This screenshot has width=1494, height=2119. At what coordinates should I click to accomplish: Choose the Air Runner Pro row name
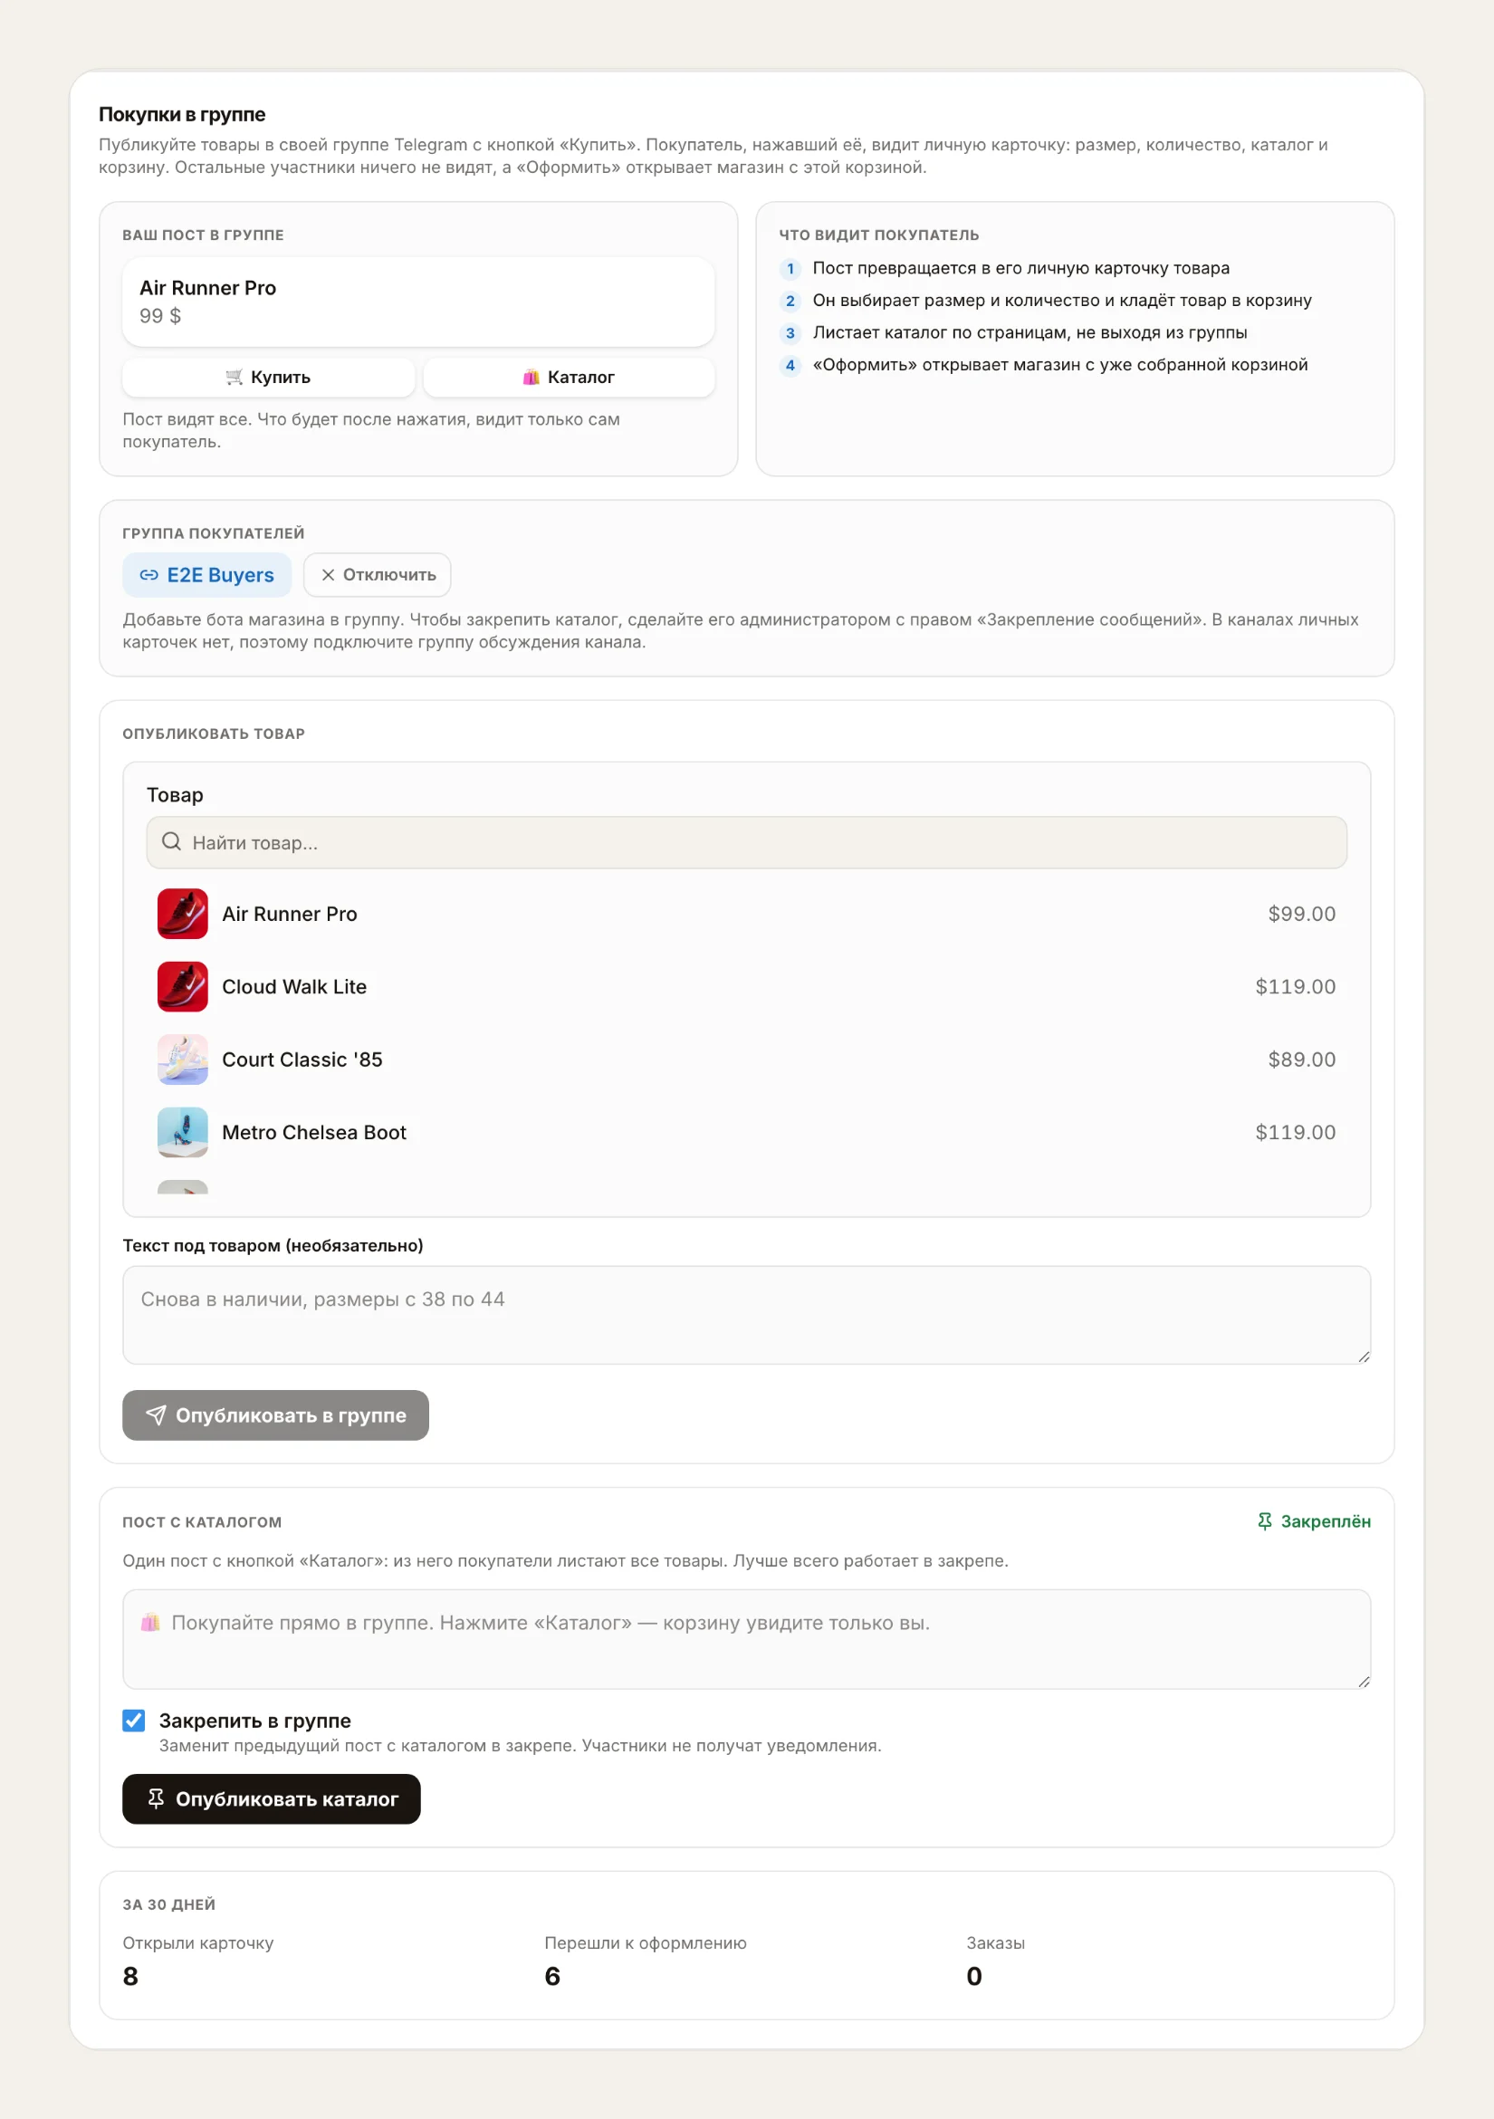click(290, 914)
